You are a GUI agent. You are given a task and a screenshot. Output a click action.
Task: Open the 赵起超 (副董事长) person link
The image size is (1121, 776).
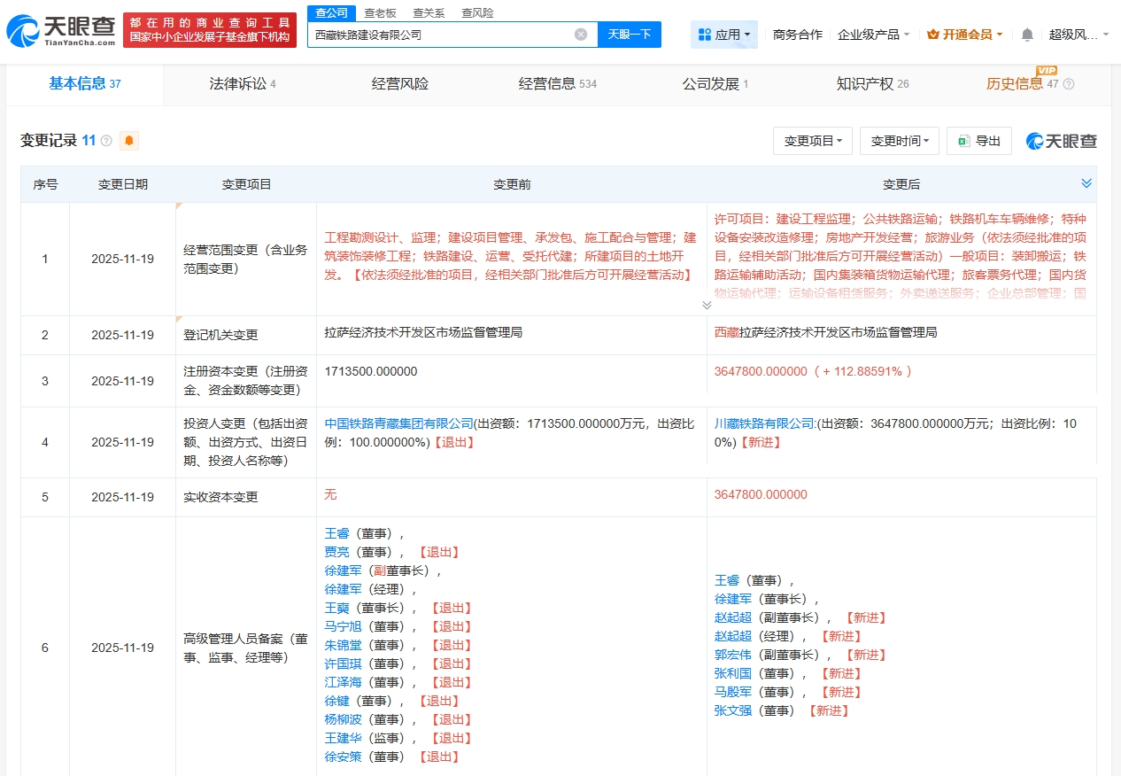[x=732, y=617]
